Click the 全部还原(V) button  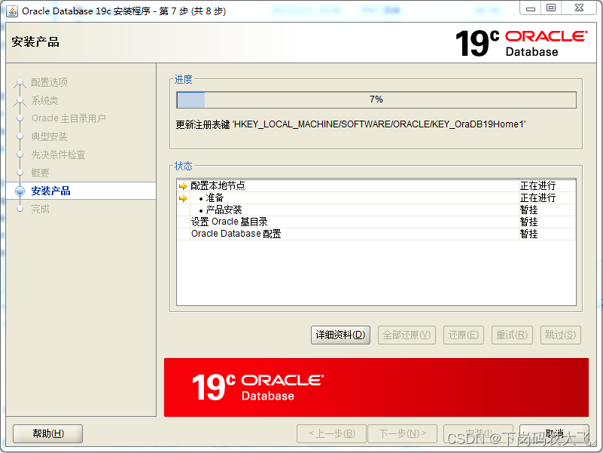click(407, 335)
